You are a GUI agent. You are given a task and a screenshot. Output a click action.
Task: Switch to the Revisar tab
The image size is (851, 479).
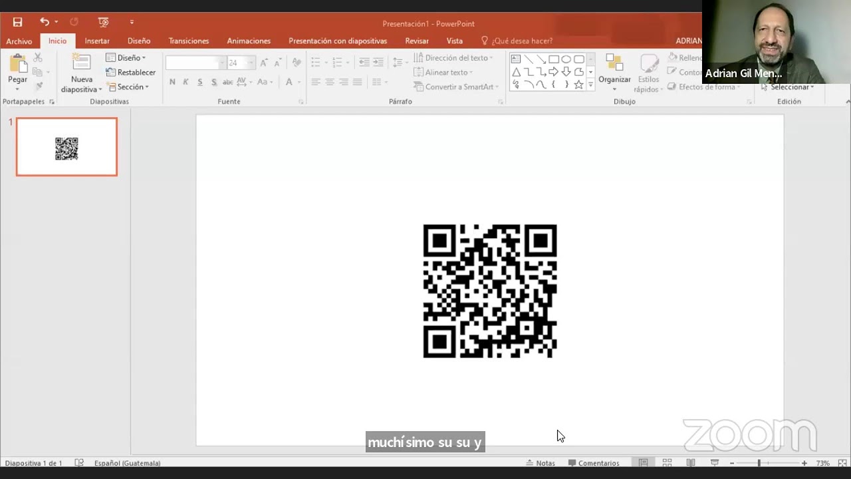pos(417,41)
